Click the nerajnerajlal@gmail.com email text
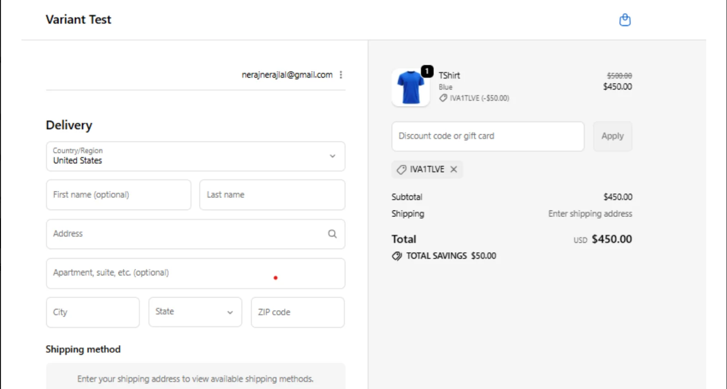 coord(287,75)
